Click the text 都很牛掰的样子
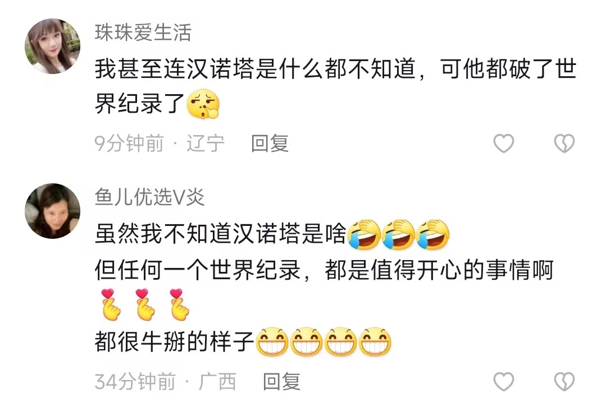The width and height of the screenshot is (606, 398). point(174,342)
